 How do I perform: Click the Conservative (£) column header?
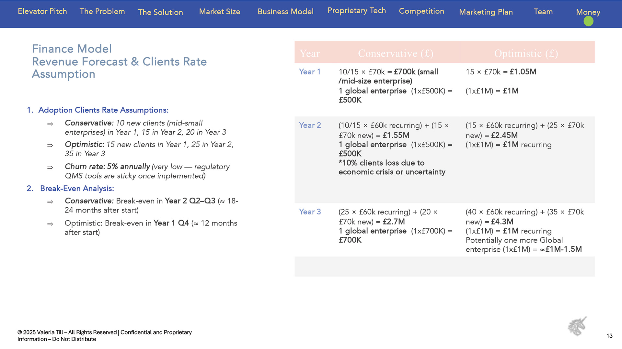tap(396, 53)
